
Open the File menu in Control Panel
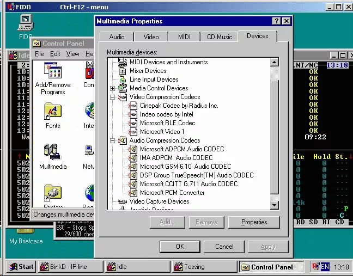click(39, 54)
